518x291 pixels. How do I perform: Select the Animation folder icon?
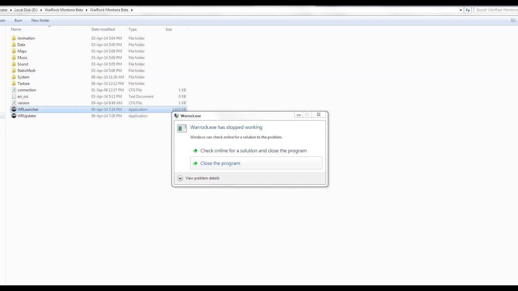pos(14,38)
